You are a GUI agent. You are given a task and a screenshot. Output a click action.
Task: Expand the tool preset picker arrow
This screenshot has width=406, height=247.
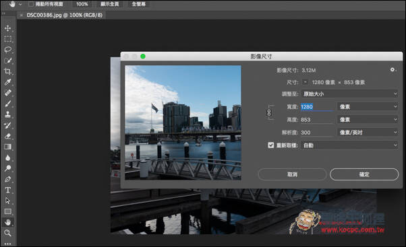pyautogui.click(x=20, y=4)
